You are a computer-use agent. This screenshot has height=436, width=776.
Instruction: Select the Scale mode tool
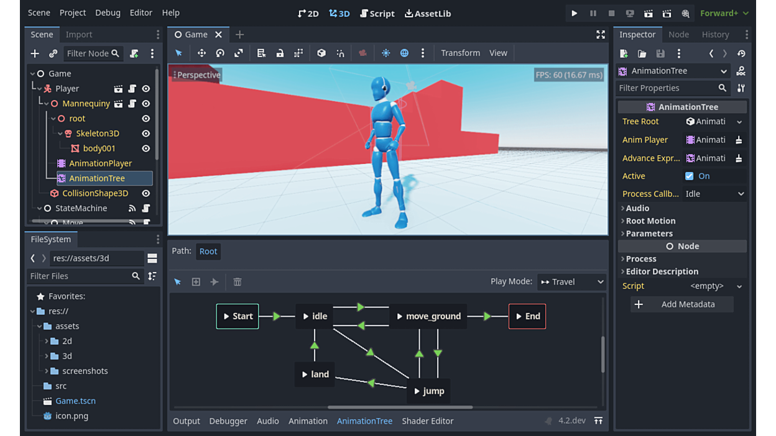click(239, 53)
